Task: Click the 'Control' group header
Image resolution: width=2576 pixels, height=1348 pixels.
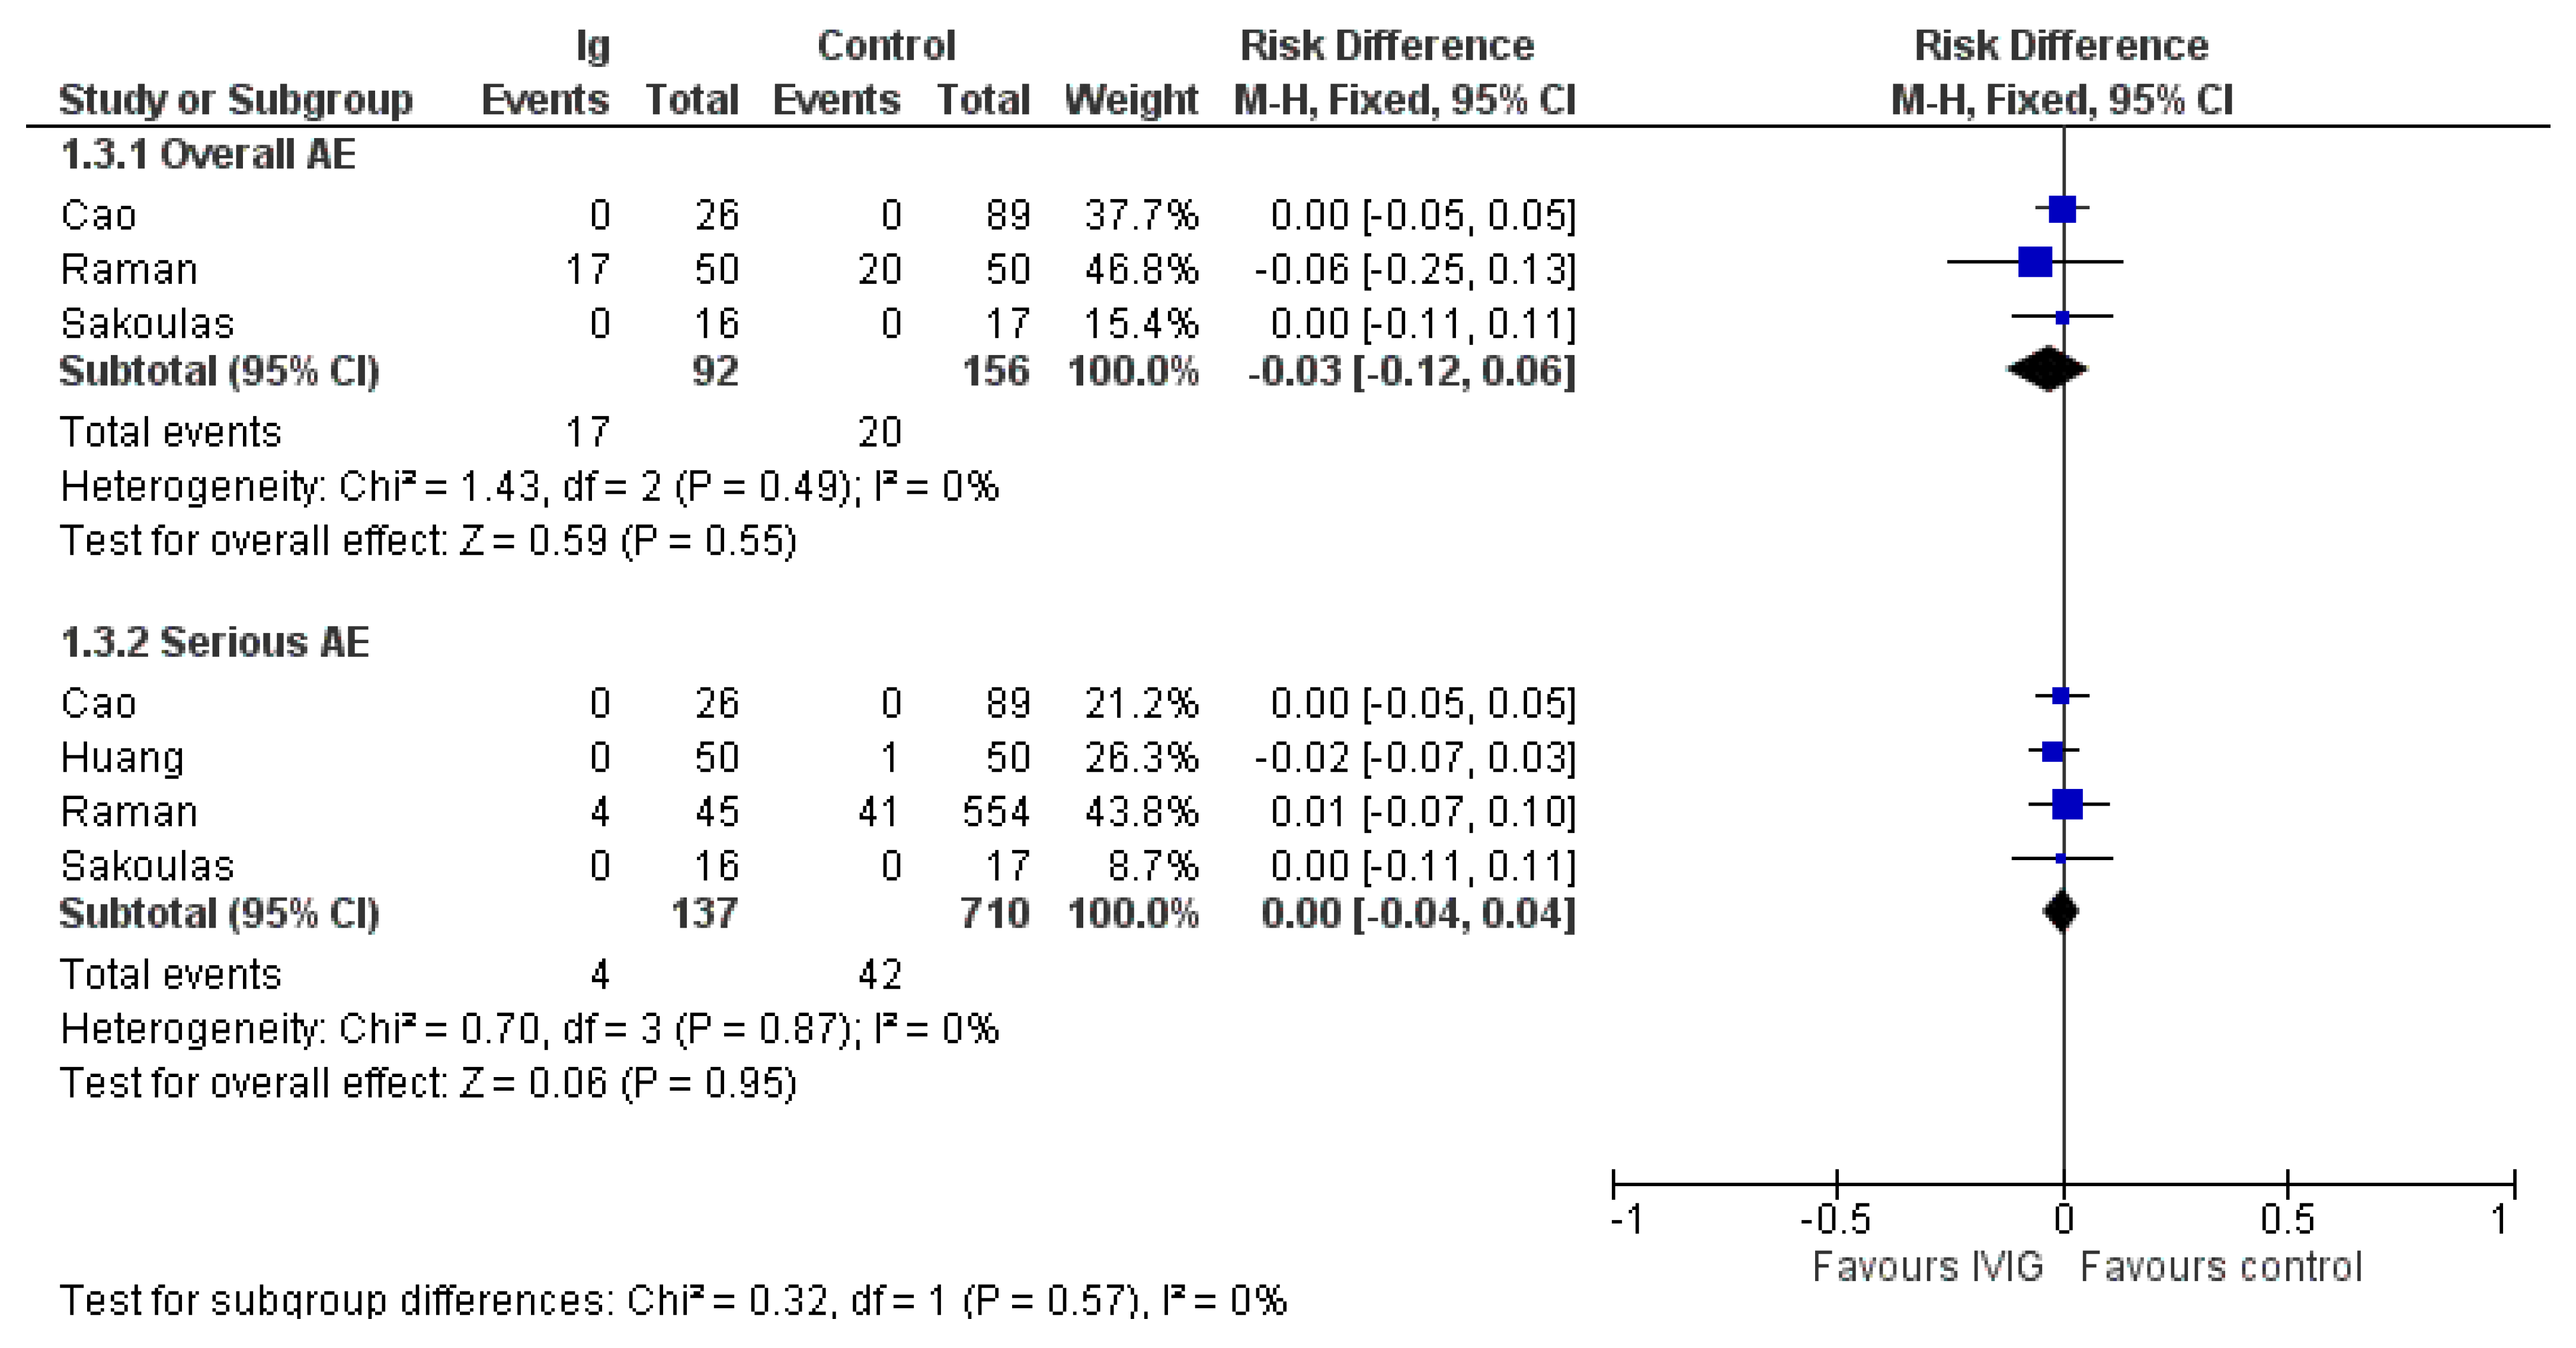Action: coord(886,46)
